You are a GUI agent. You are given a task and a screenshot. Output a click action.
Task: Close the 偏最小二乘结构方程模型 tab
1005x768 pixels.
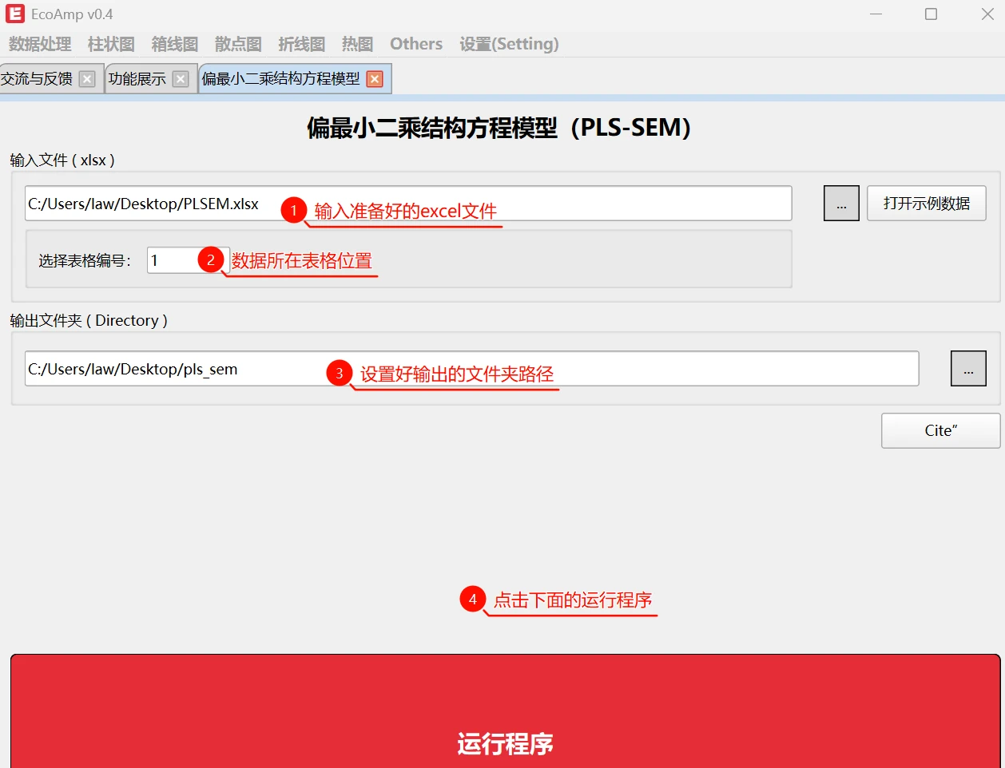375,79
